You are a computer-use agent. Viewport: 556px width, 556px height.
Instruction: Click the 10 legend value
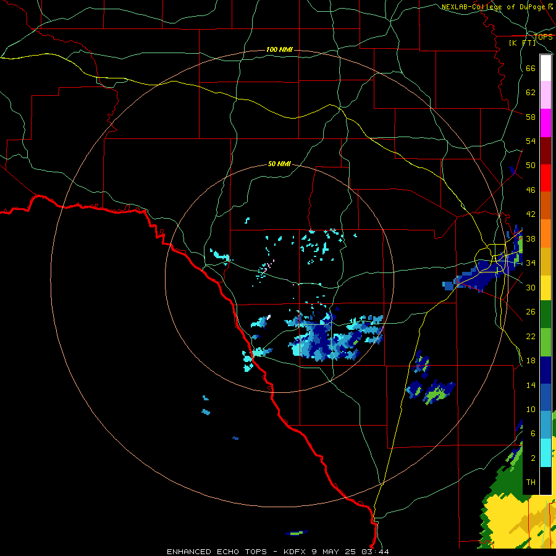coord(531,410)
